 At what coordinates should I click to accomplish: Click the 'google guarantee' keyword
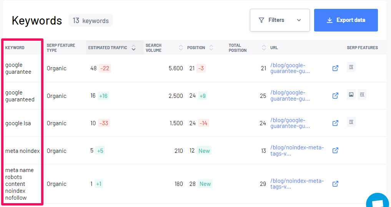18,68
